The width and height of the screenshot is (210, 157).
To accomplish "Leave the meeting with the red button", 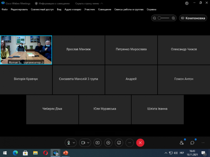I will [140, 143].
